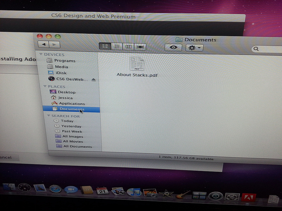This screenshot has height=211, width=282.
Task: Launch Safari from the Dock
Action: [55, 189]
